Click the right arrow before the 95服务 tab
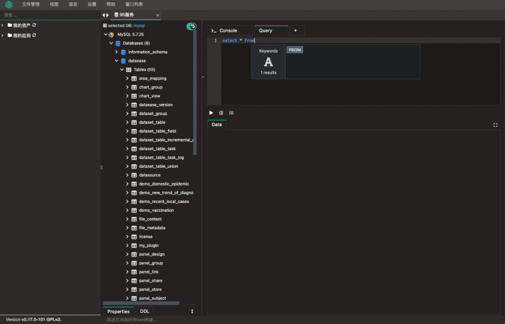The height and width of the screenshot is (324, 505). pos(108,15)
